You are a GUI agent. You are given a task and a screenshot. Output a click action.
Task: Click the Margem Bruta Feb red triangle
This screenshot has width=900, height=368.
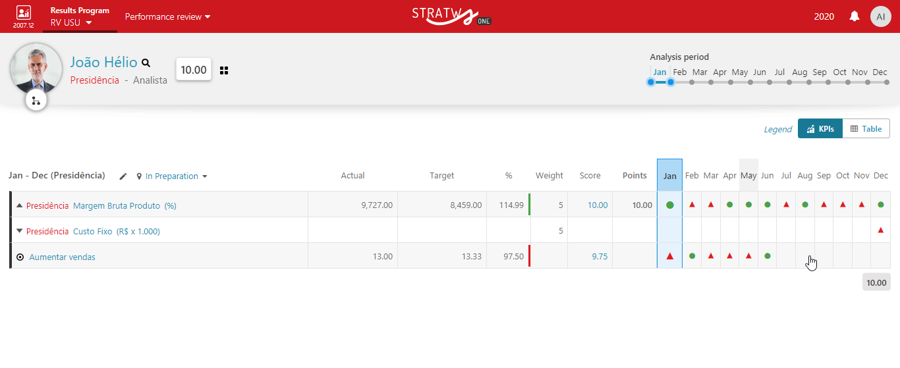(692, 205)
